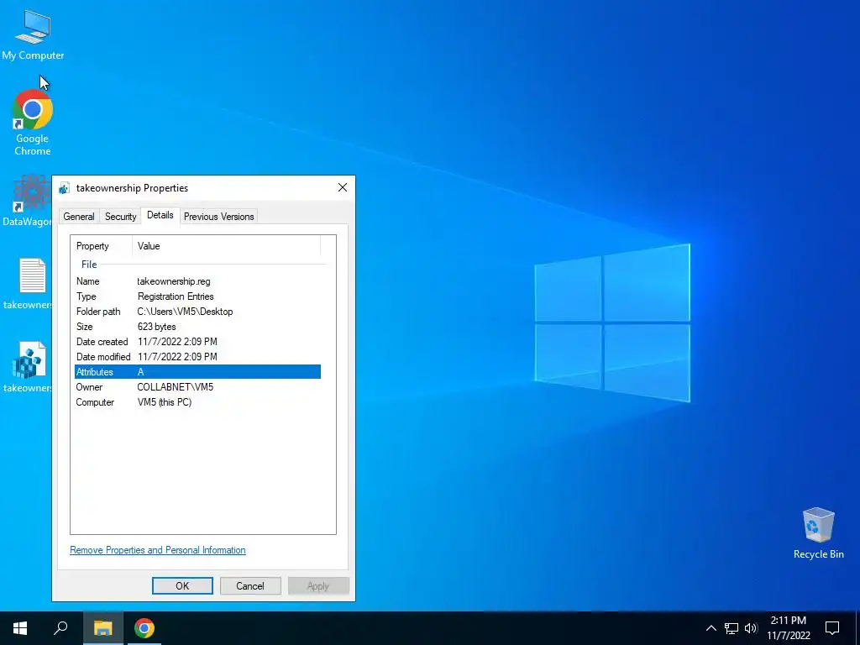Viewport: 860px width, 645px height.
Task: Select the Date created row
Action: click(197, 342)
